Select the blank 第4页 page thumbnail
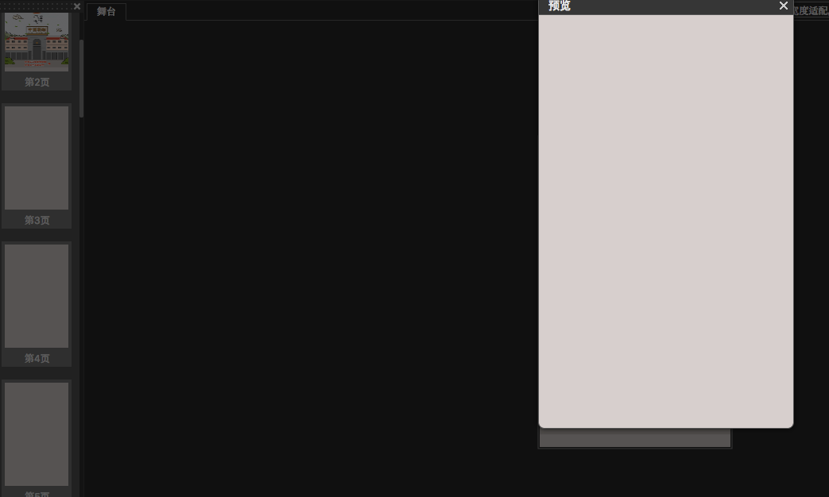The width and height of the screenshot is (829, 497). [37, 296]
